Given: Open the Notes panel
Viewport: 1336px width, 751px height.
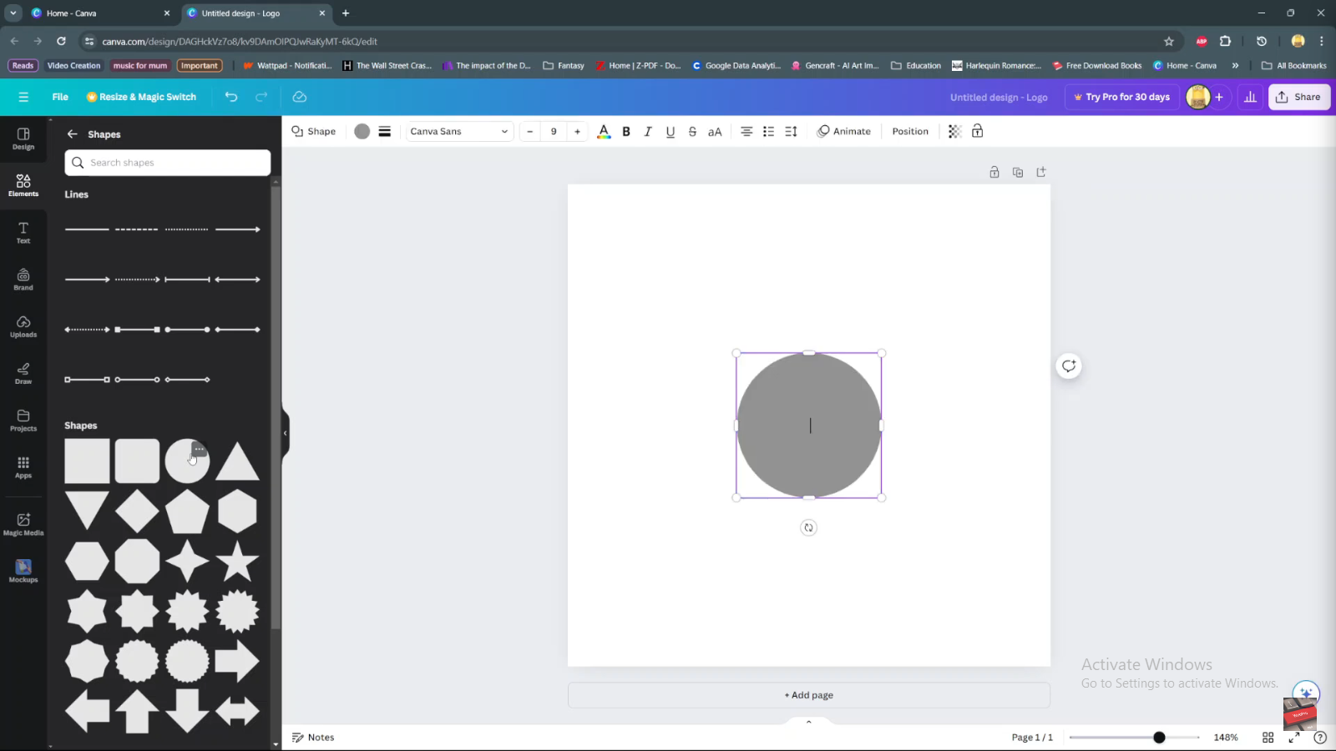Looking at the screenshot, I should point(313,738).
